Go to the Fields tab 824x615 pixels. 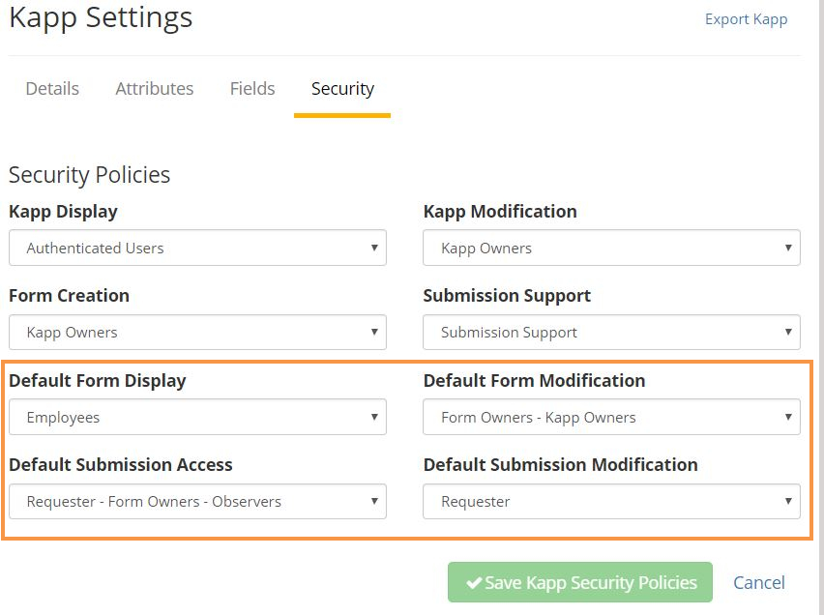252,89
